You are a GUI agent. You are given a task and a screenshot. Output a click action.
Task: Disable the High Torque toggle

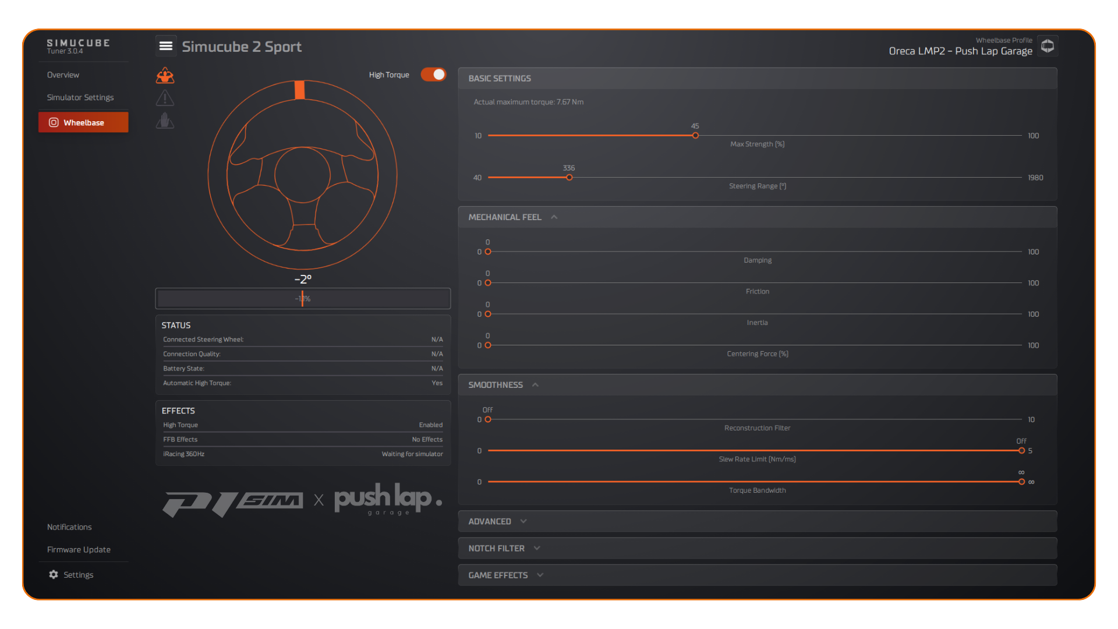[x=433, y=75]
